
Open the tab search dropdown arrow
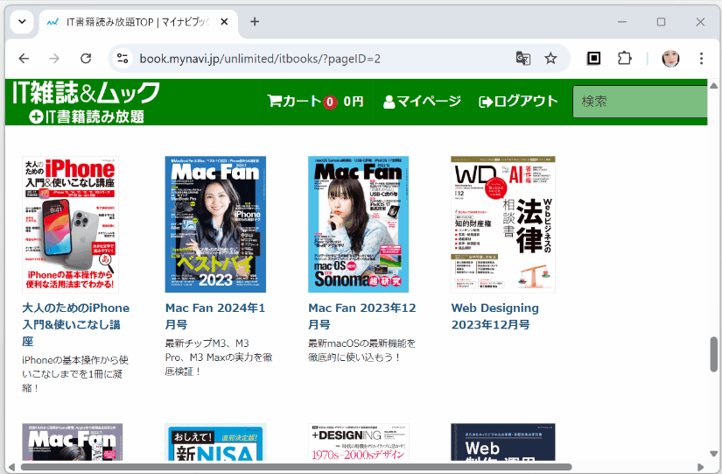coord(22,22)
